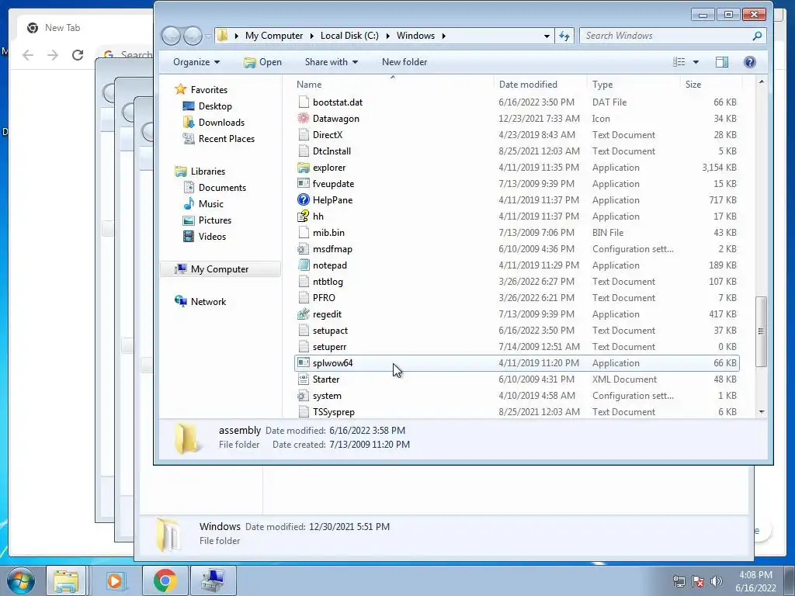Expand the arrow after My Computer breadcrumb
795x596 pixels.
pyautogui.click(x=311, y=36)
